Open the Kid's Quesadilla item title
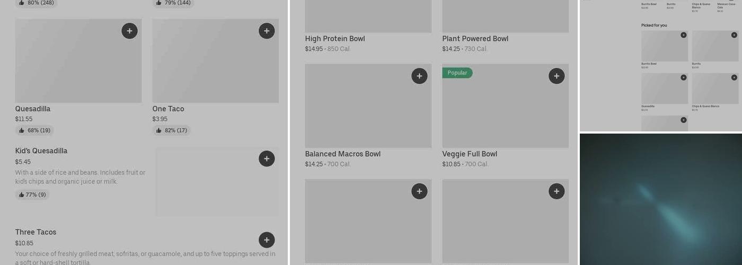The image size is (742, 265). (41, 151)
